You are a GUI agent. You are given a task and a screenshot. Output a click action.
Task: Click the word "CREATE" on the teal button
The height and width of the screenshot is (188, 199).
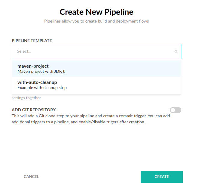click(x=162, y=177)
